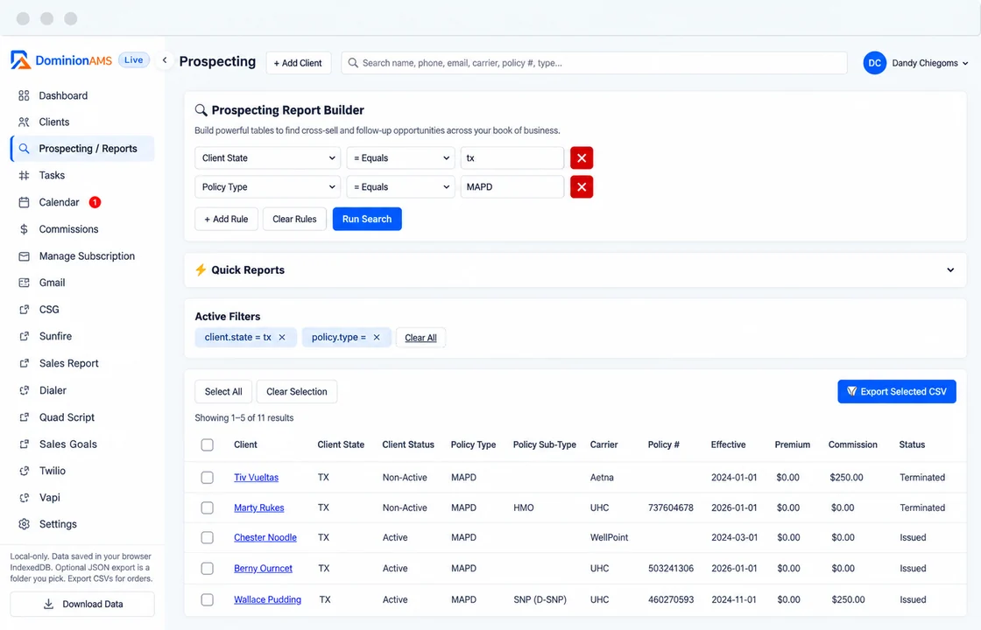Open the Tiv Vueltas client link
981x630 pixels.
coord(256,478)
